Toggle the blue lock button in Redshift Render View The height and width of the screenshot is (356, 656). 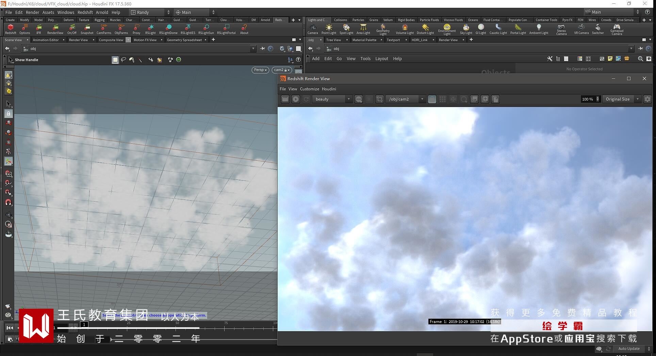coord(432,99)
